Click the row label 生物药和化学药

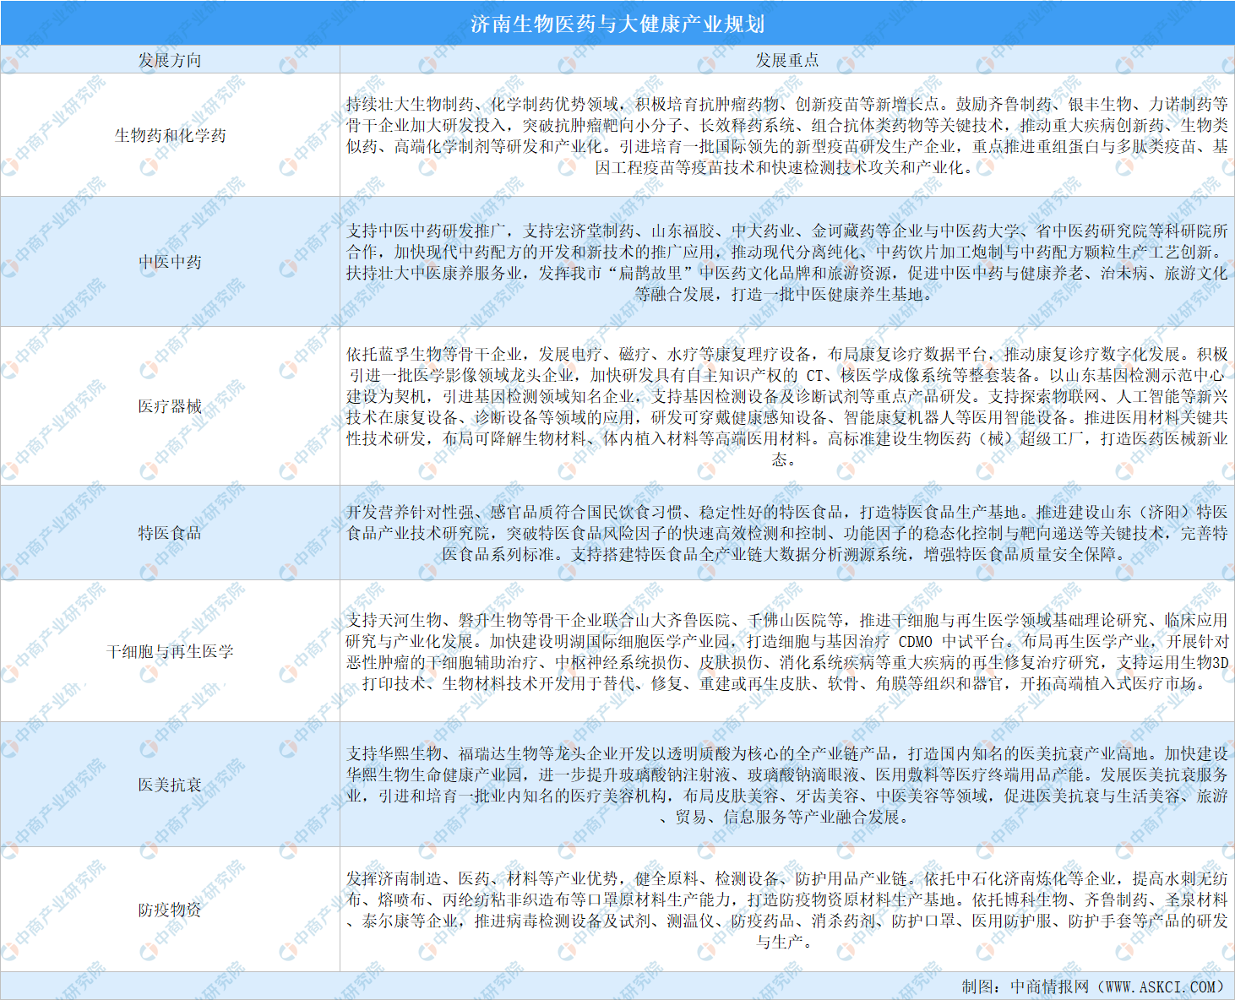(x=170, y=135)
